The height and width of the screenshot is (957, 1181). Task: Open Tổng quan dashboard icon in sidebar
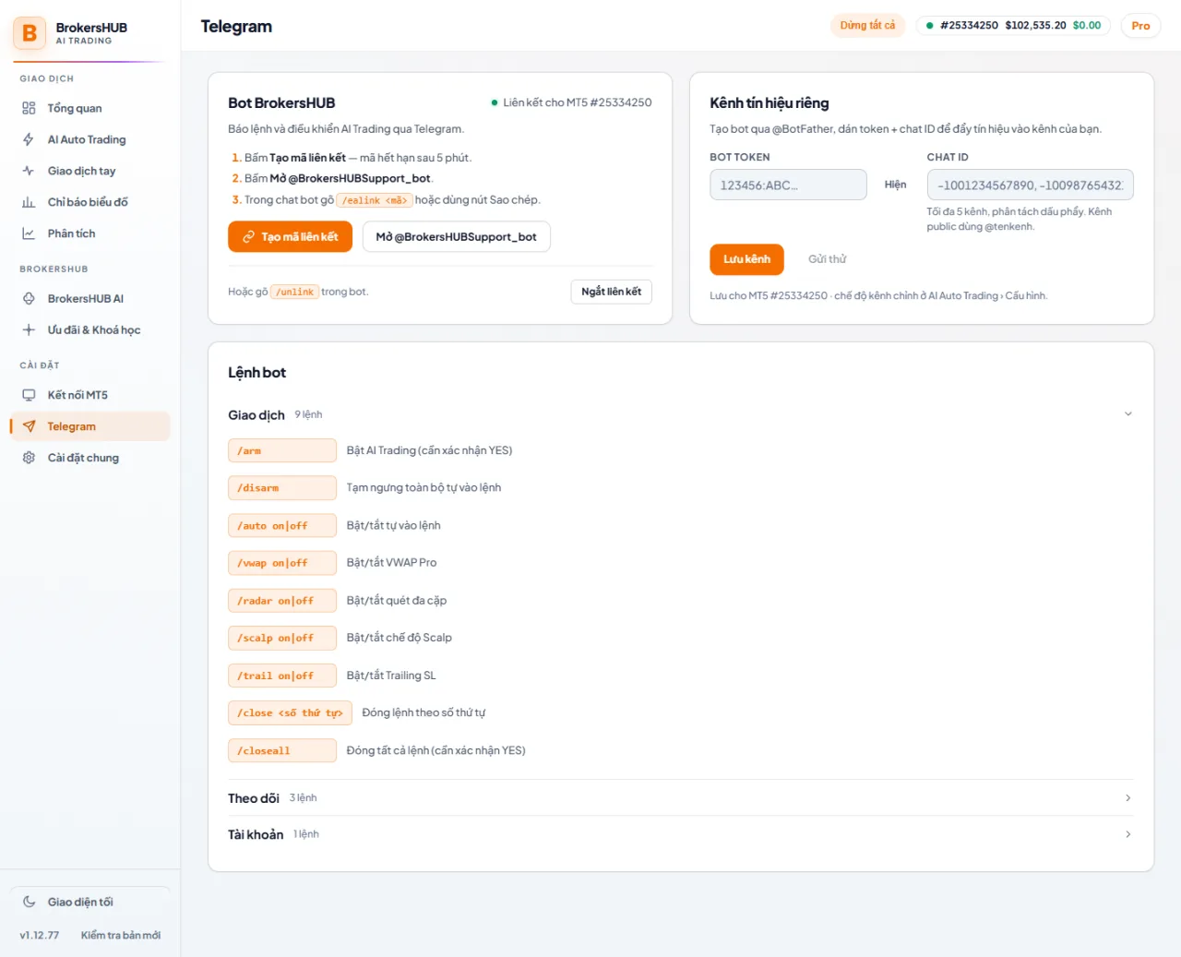pyautogui.click(x=29, y=108)
